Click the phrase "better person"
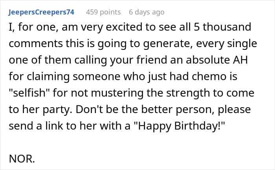The height and width of the screenshot is (170, 275). tap(177, 110)
